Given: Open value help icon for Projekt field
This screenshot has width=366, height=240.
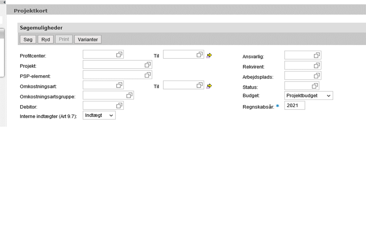Looking at the screenshot, I should tap(148, 65).
